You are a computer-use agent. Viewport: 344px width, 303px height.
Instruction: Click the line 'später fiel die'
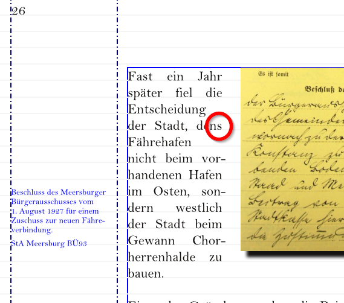[x=175, y=94]
